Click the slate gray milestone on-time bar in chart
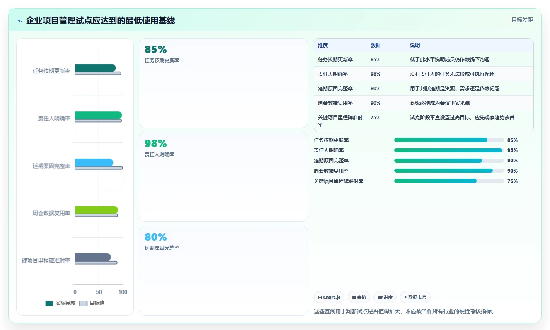The image size is (550, 330). point(93,257)
